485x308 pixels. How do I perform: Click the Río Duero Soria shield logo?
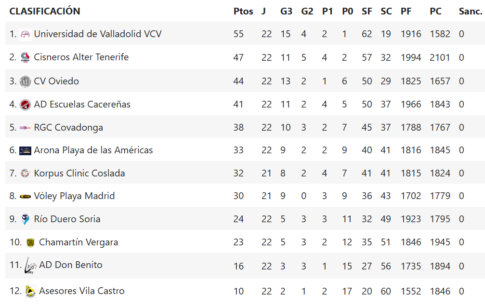[25, 219]
